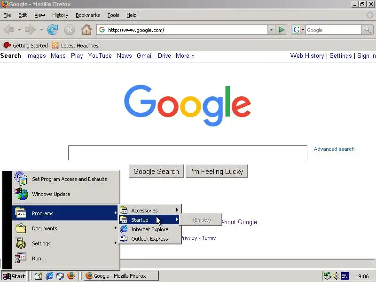The image size is (376, 282).
Task: Open the search engine selector dropdown
Action: click(x=303, y=30)
